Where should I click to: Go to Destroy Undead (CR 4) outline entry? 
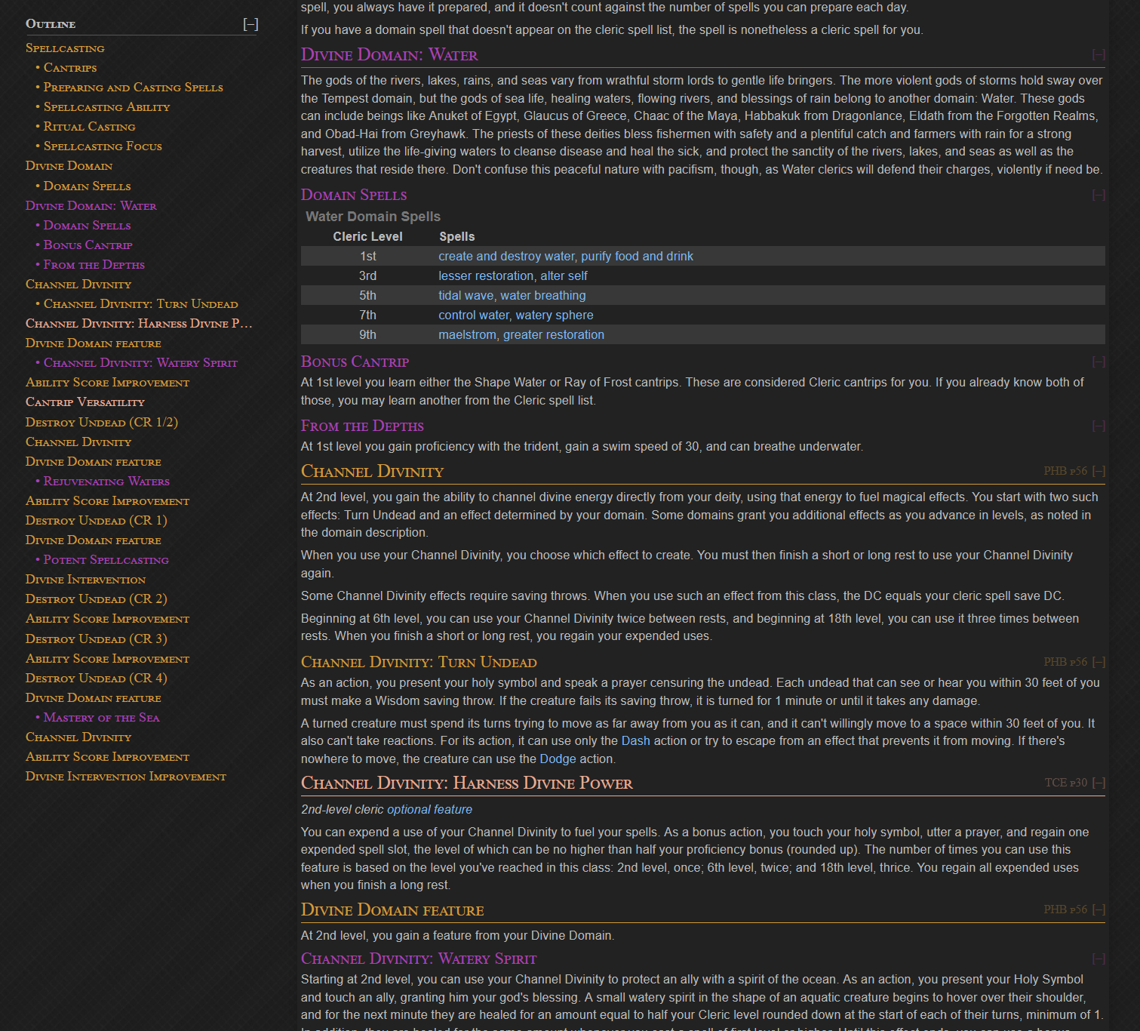tap(96, 678)
